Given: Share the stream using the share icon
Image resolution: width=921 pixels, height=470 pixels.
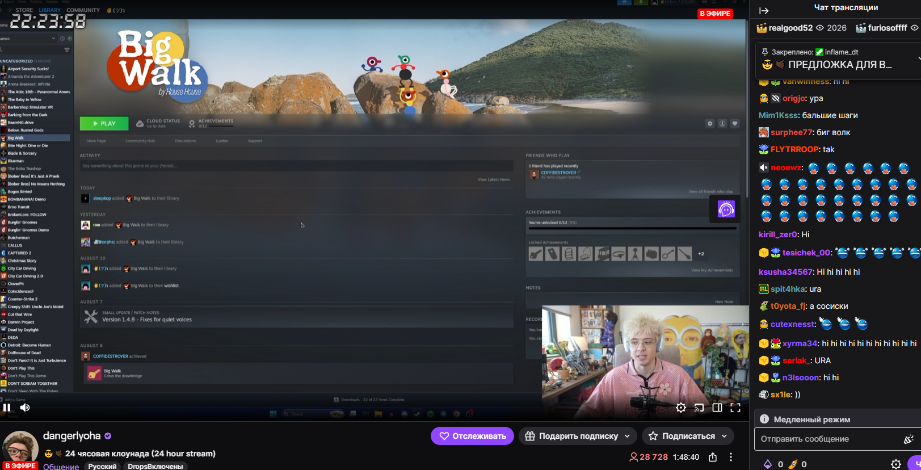Looking at the screenshot, I should coord(713,457).
